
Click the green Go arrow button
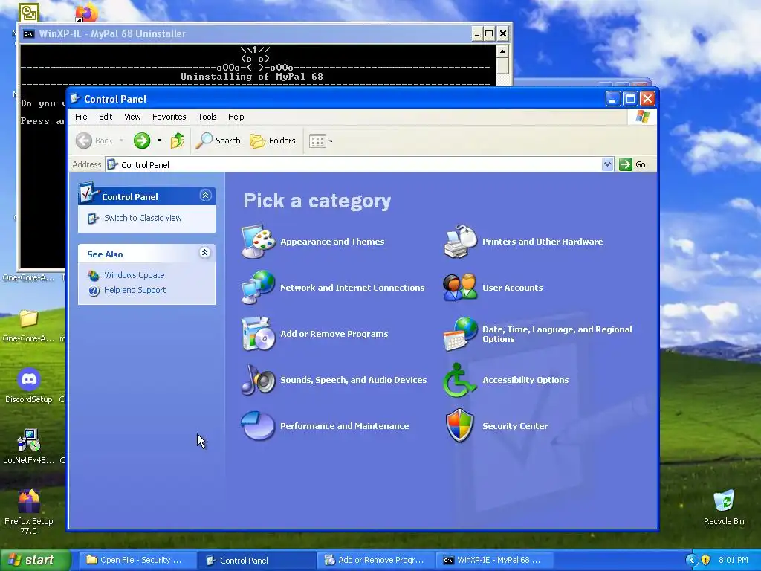tap(626, 164)
